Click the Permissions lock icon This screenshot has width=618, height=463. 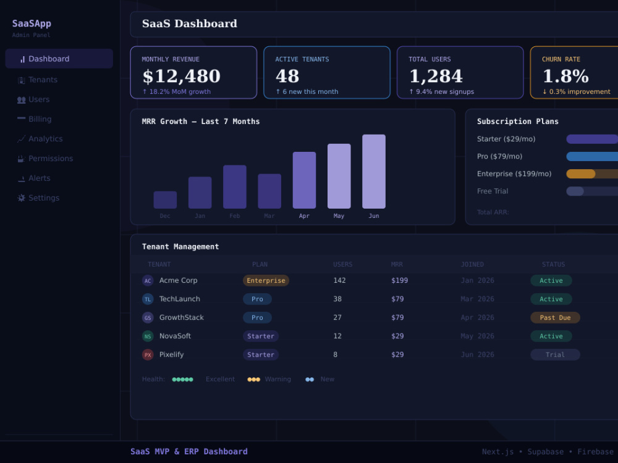click(21, 159)
